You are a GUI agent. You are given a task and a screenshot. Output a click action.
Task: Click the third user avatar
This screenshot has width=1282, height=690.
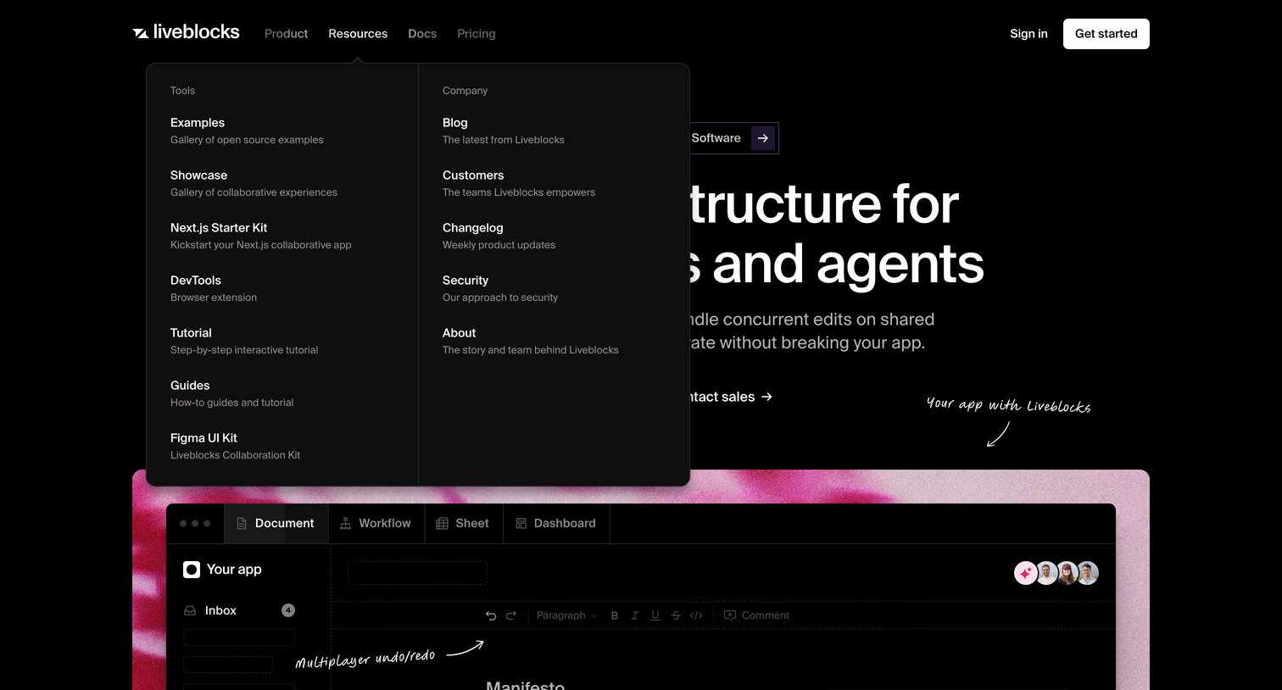click(x=1067, y=573)
